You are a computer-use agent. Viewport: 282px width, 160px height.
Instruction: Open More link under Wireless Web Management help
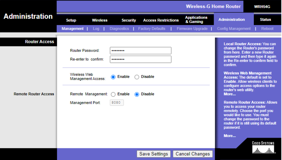[x=230, y=94]
